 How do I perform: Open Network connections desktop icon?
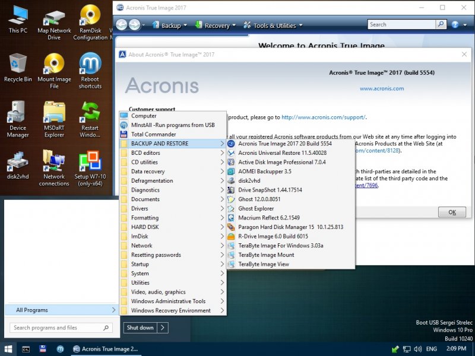tap(54, 168)
